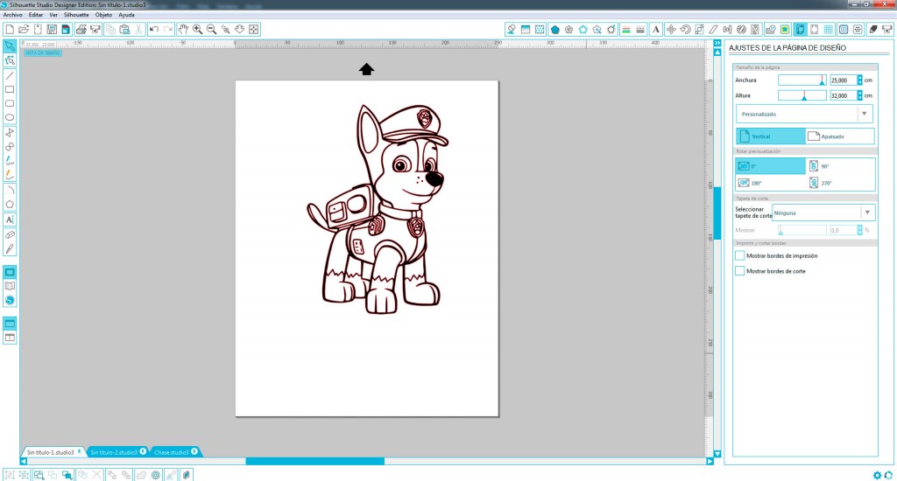The image size is (897, 481).
Task: Open the Ayuda menu
Action: click(126, 15)
